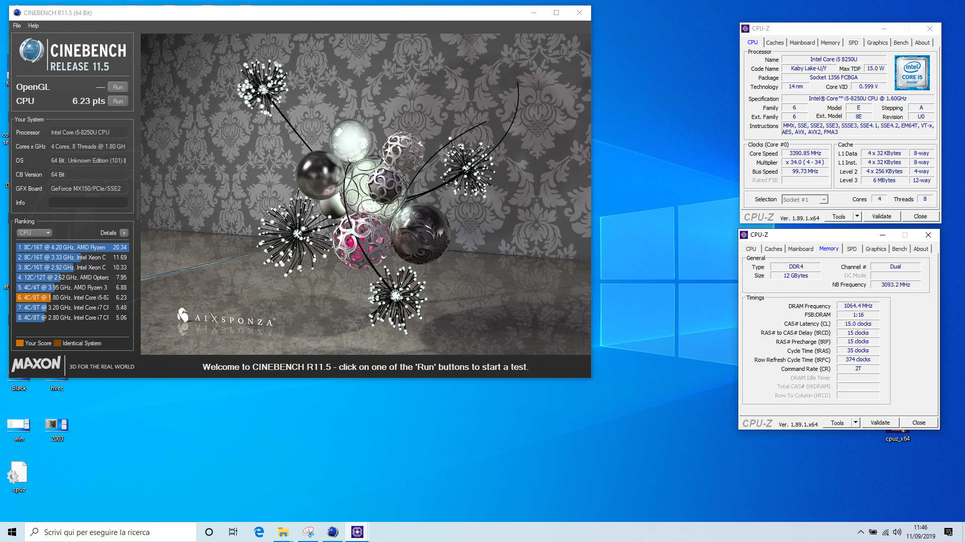965x542 pixels.
Task: Open the Cinebench File menu
Action: (x=17, y=26)
